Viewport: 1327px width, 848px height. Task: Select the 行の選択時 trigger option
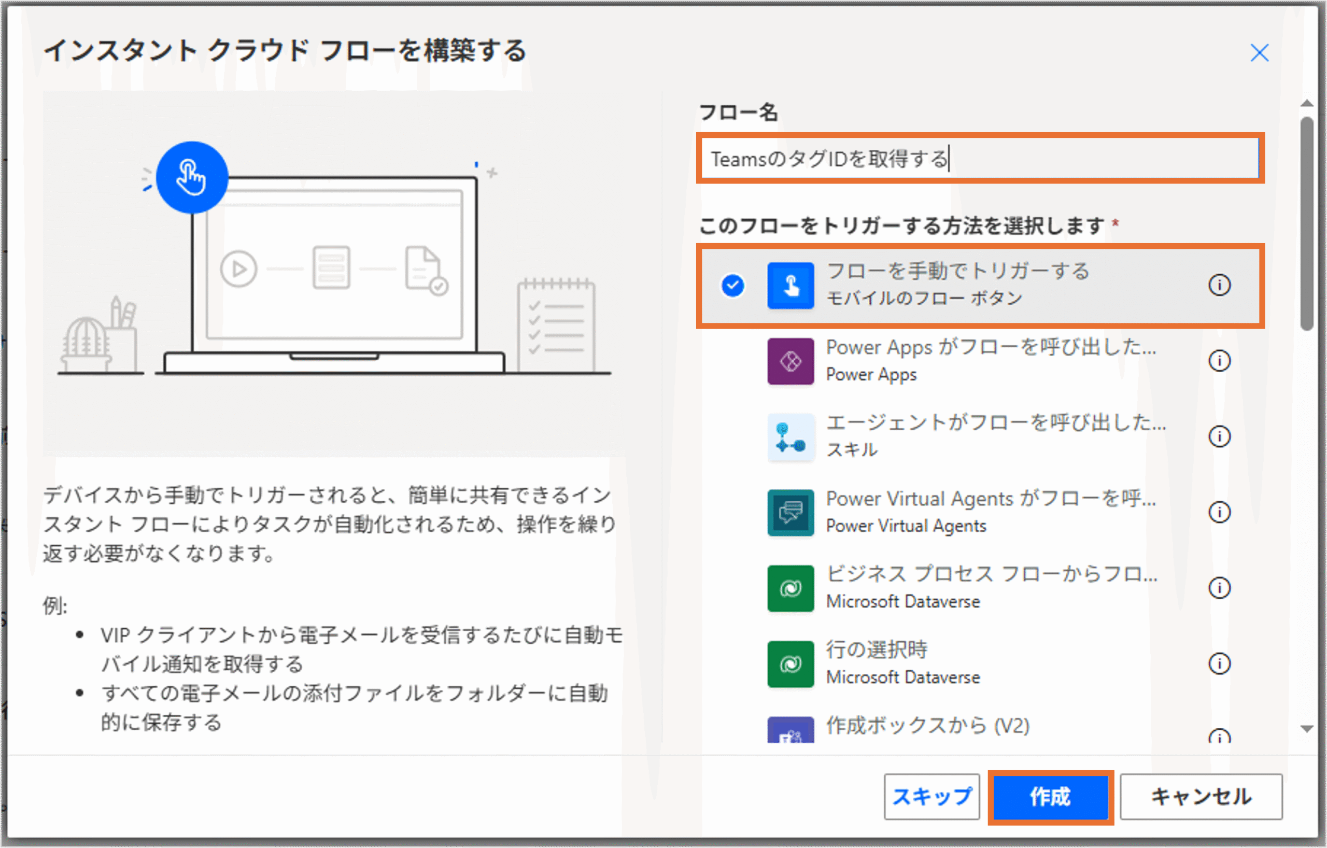coord(904,663)
